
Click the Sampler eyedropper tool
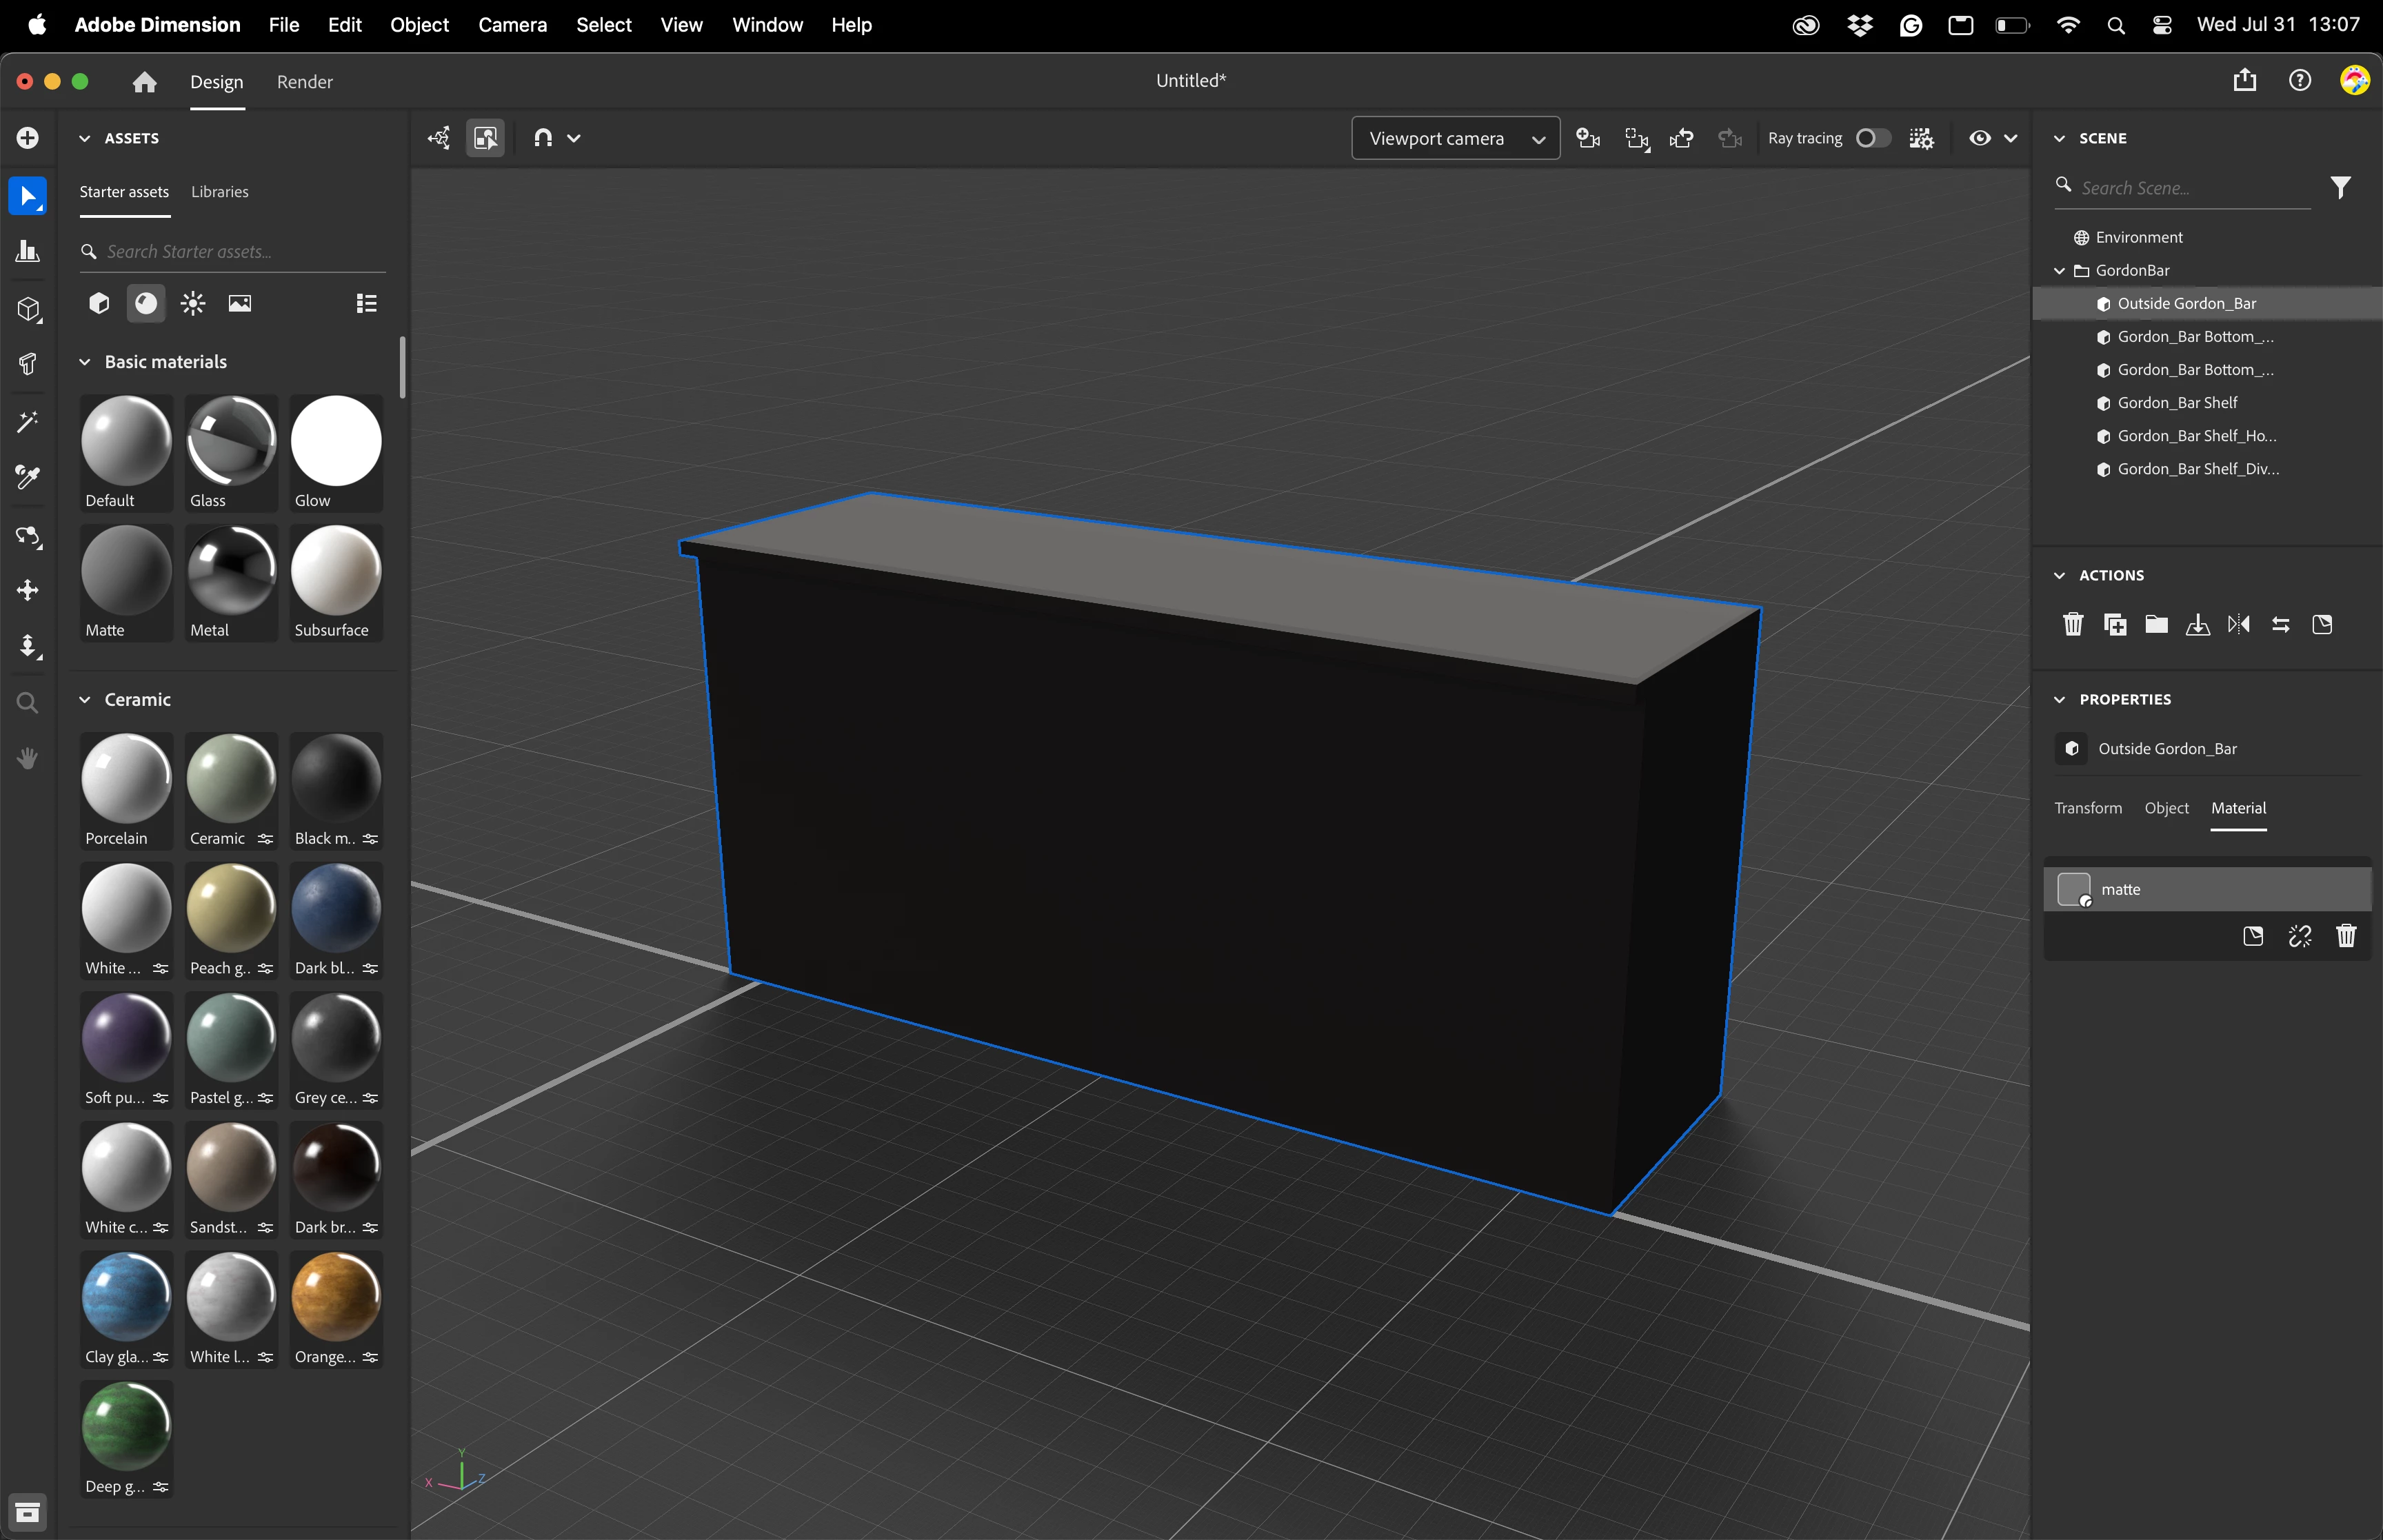click(x=27, y=478)
